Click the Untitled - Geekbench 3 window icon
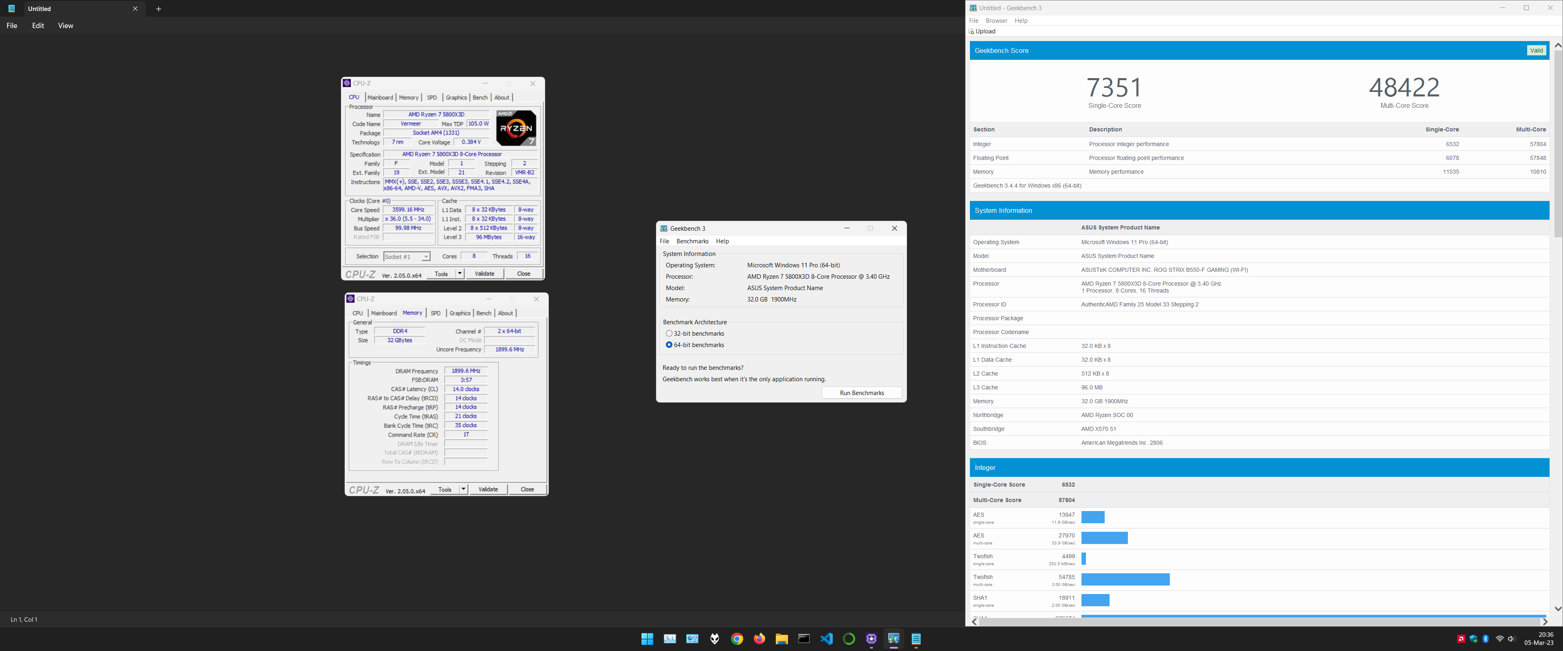 tap(973, 8)
